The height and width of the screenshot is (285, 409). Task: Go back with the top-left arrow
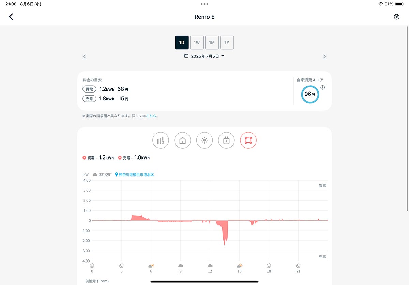pyautogui.click(x=11, y=17)
